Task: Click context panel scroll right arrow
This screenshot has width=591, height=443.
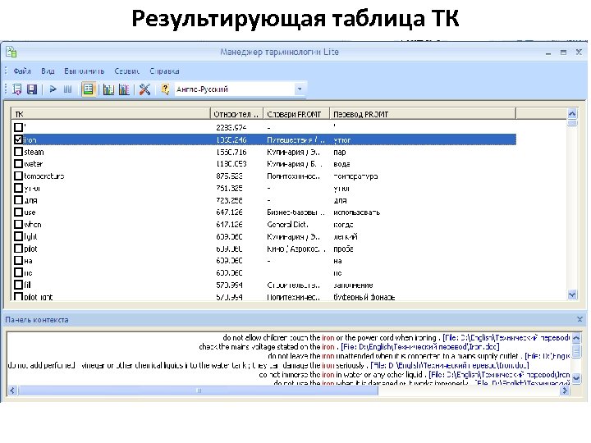Action: pos(565,390)
